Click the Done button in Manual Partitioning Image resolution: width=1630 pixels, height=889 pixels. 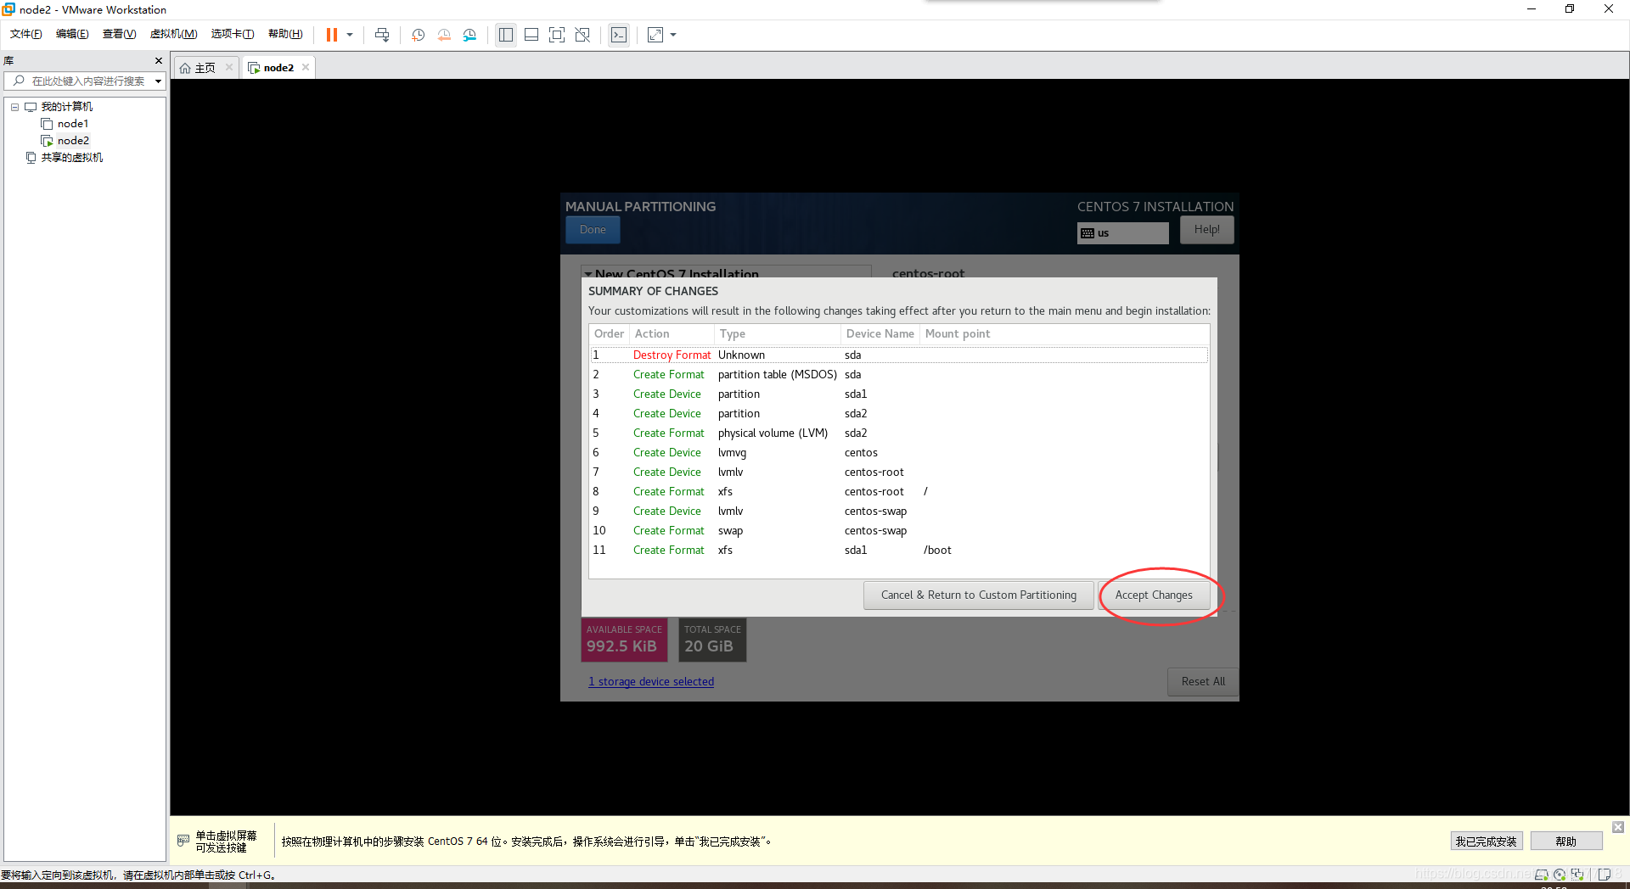(x=593, y=230)
